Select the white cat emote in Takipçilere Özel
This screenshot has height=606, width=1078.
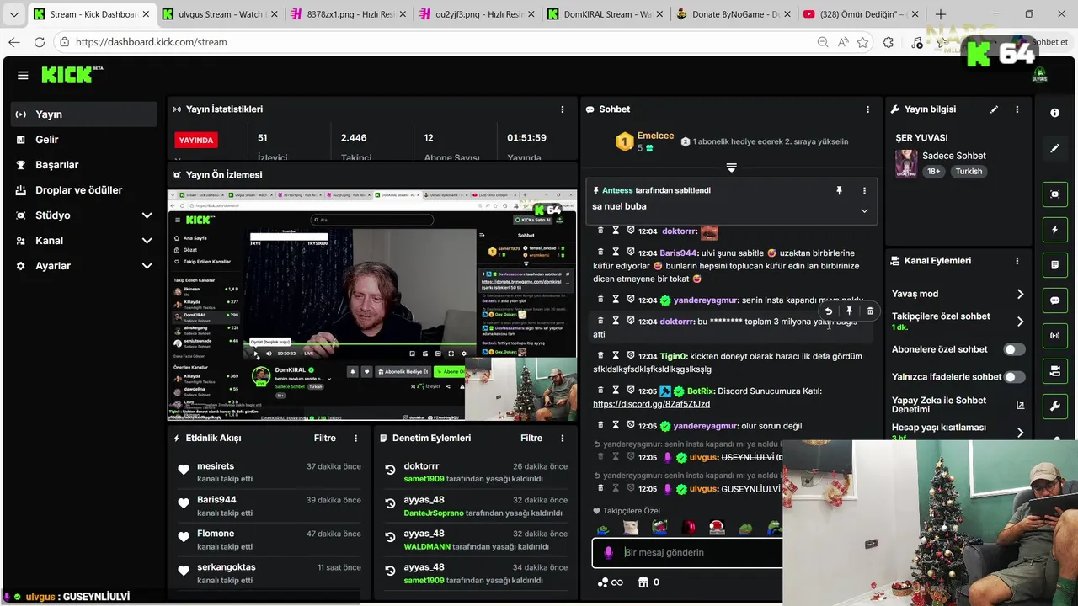629,529
